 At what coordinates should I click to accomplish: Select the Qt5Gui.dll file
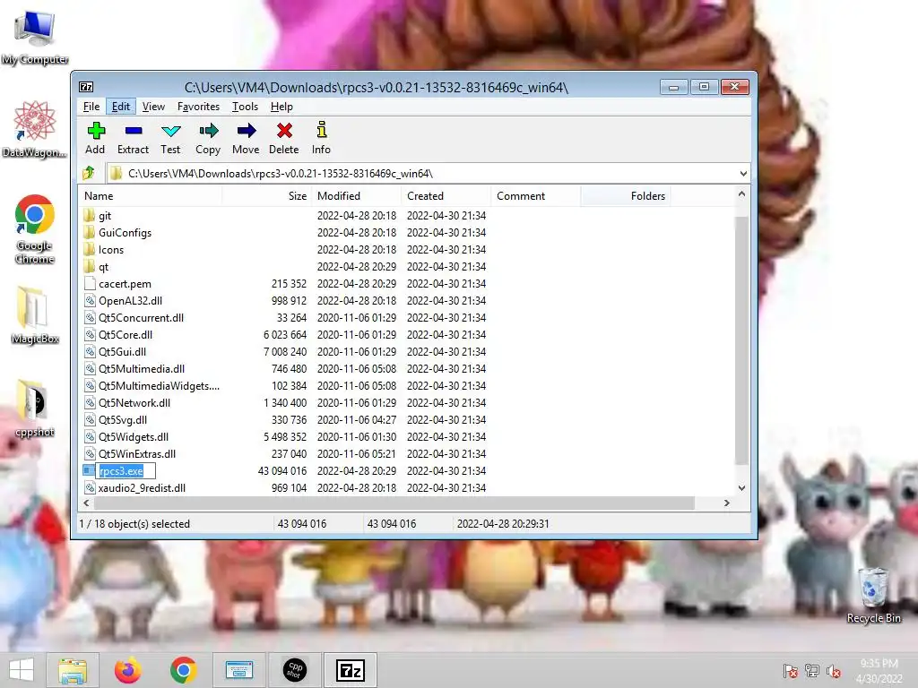122,351
